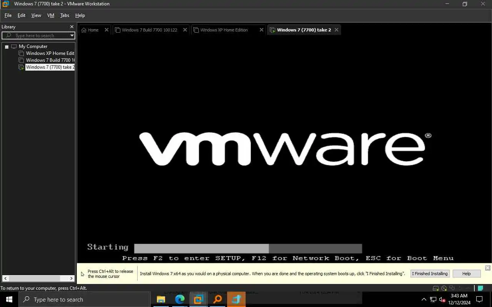Viewport: 492px width, 307px height.
Task: Close the Library panel
Action: [x=71, y=27]
